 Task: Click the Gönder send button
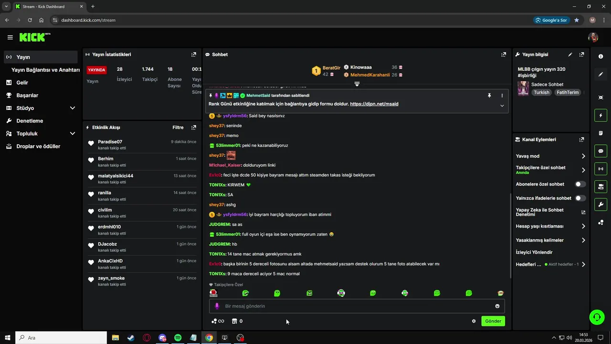click(x=493, y=321)
